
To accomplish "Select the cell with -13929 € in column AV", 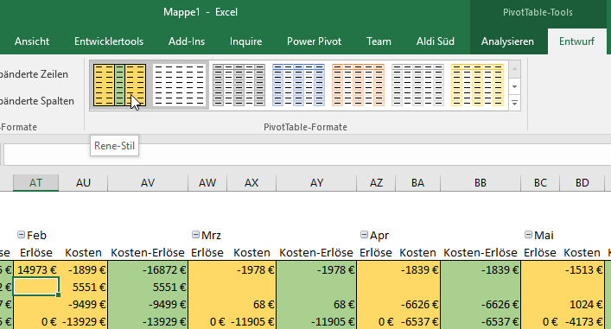I will (x=148, y=321).
